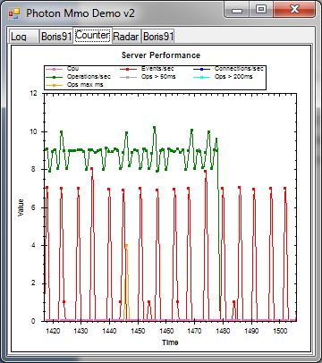The image size is (322, 363).
Task: Minimize the Photon Mmo Demo window
Action: pos(237,10)
